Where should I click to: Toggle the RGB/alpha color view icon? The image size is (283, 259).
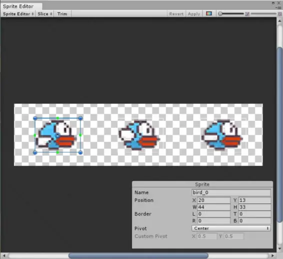tap(209, 13)
